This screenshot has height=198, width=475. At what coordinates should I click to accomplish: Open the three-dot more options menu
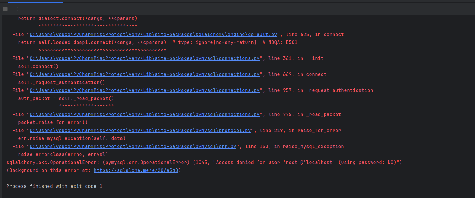[x=17, y=9]
